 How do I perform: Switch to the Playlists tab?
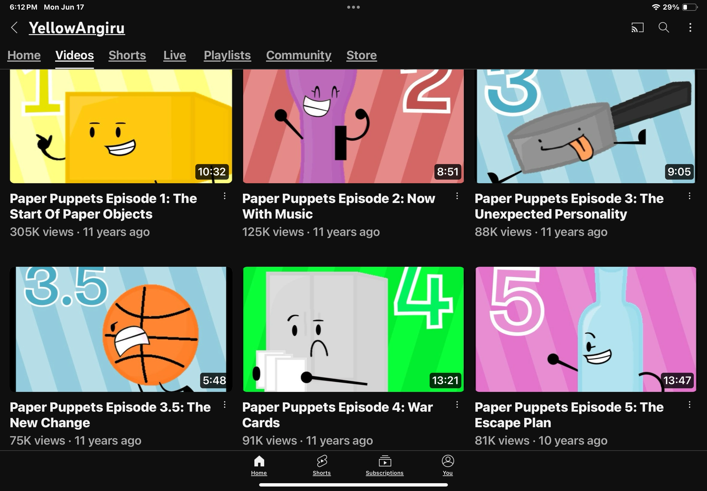click(x=227, y=55)
